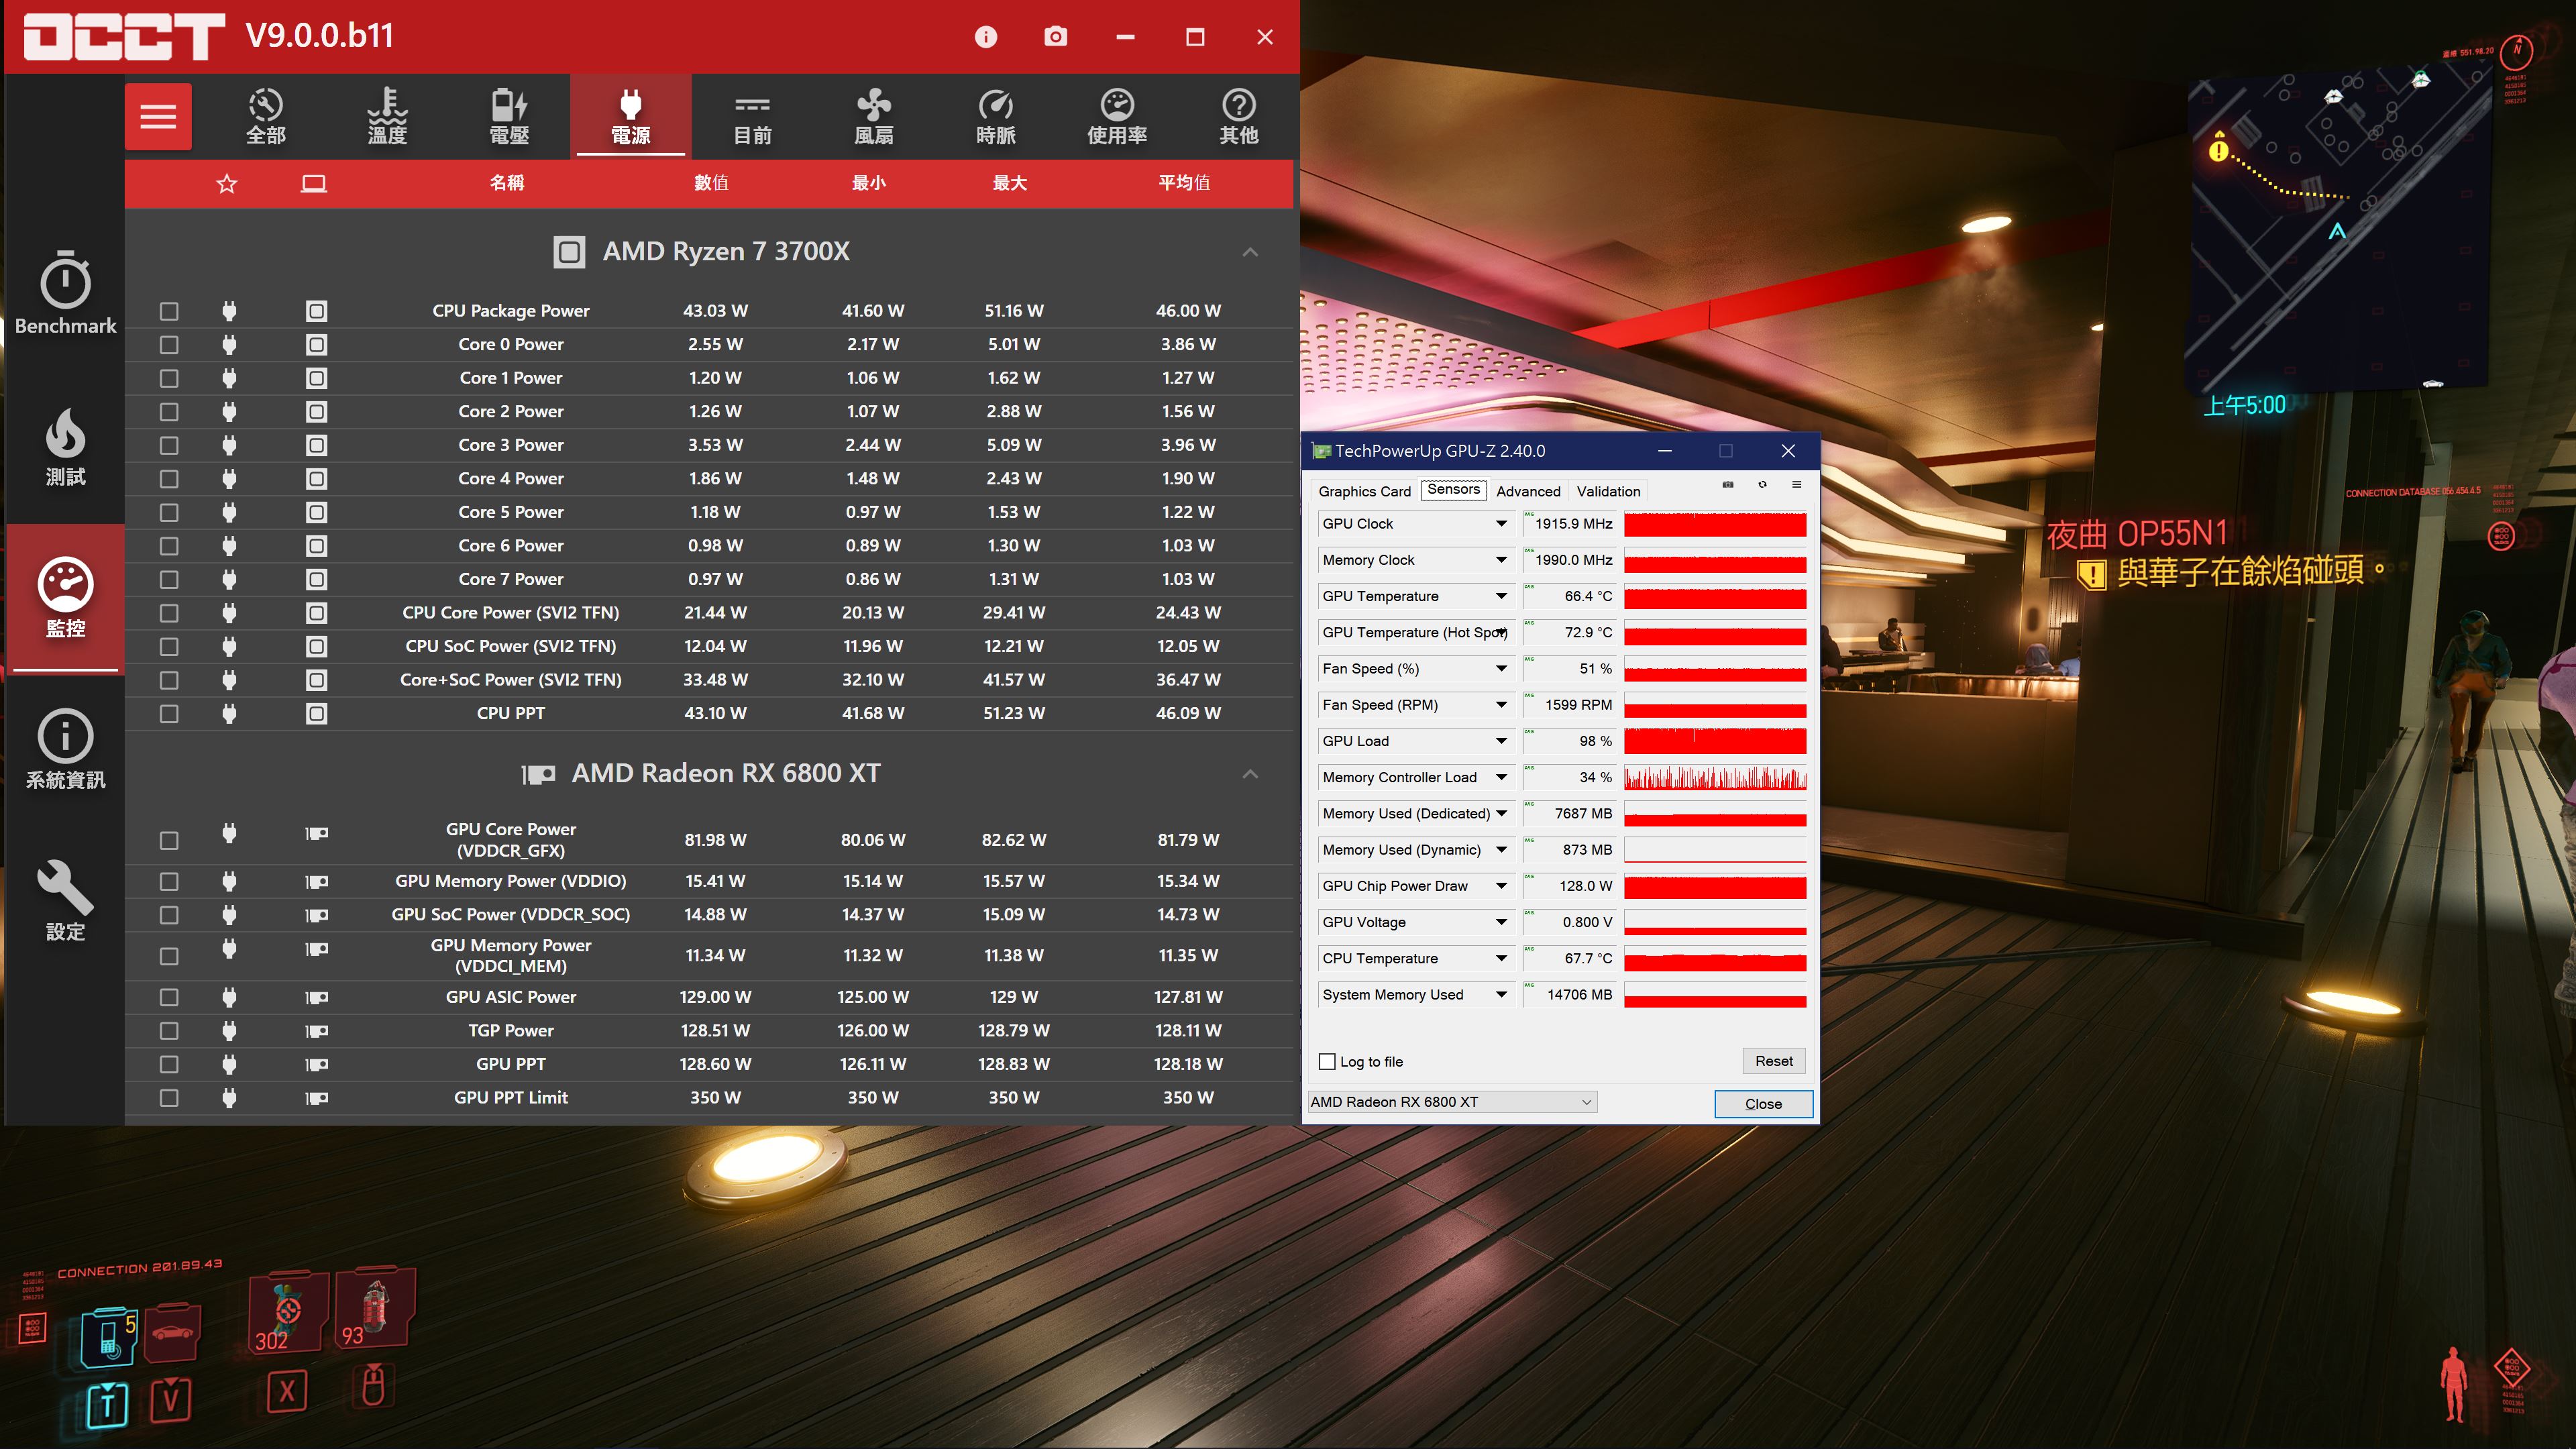
Task: Click the GPU-Z Close button
Action: coord(1763,1104)
